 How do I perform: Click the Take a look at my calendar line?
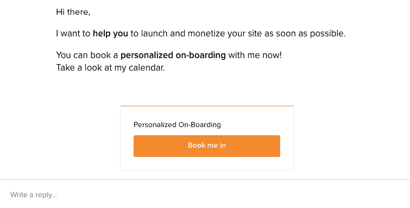pos(111,68)
